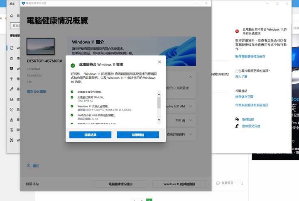
Task: Click the 提供意見反應 link
Action: pyautogui.click(x=251, y=126)
